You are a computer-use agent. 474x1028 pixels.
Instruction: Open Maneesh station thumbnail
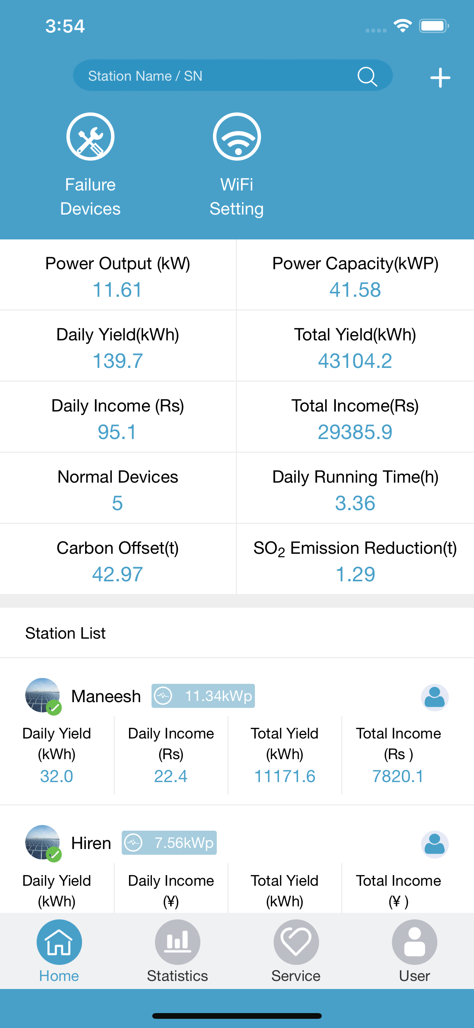[x=43, y=696]
